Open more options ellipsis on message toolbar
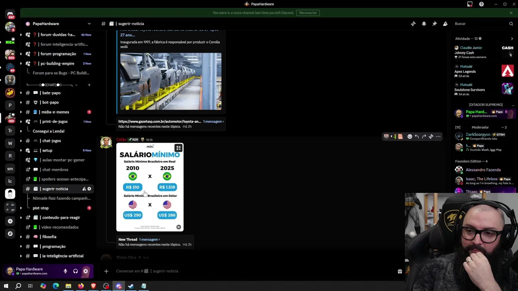This screenshot has height=291, width=518. [438, 137]
